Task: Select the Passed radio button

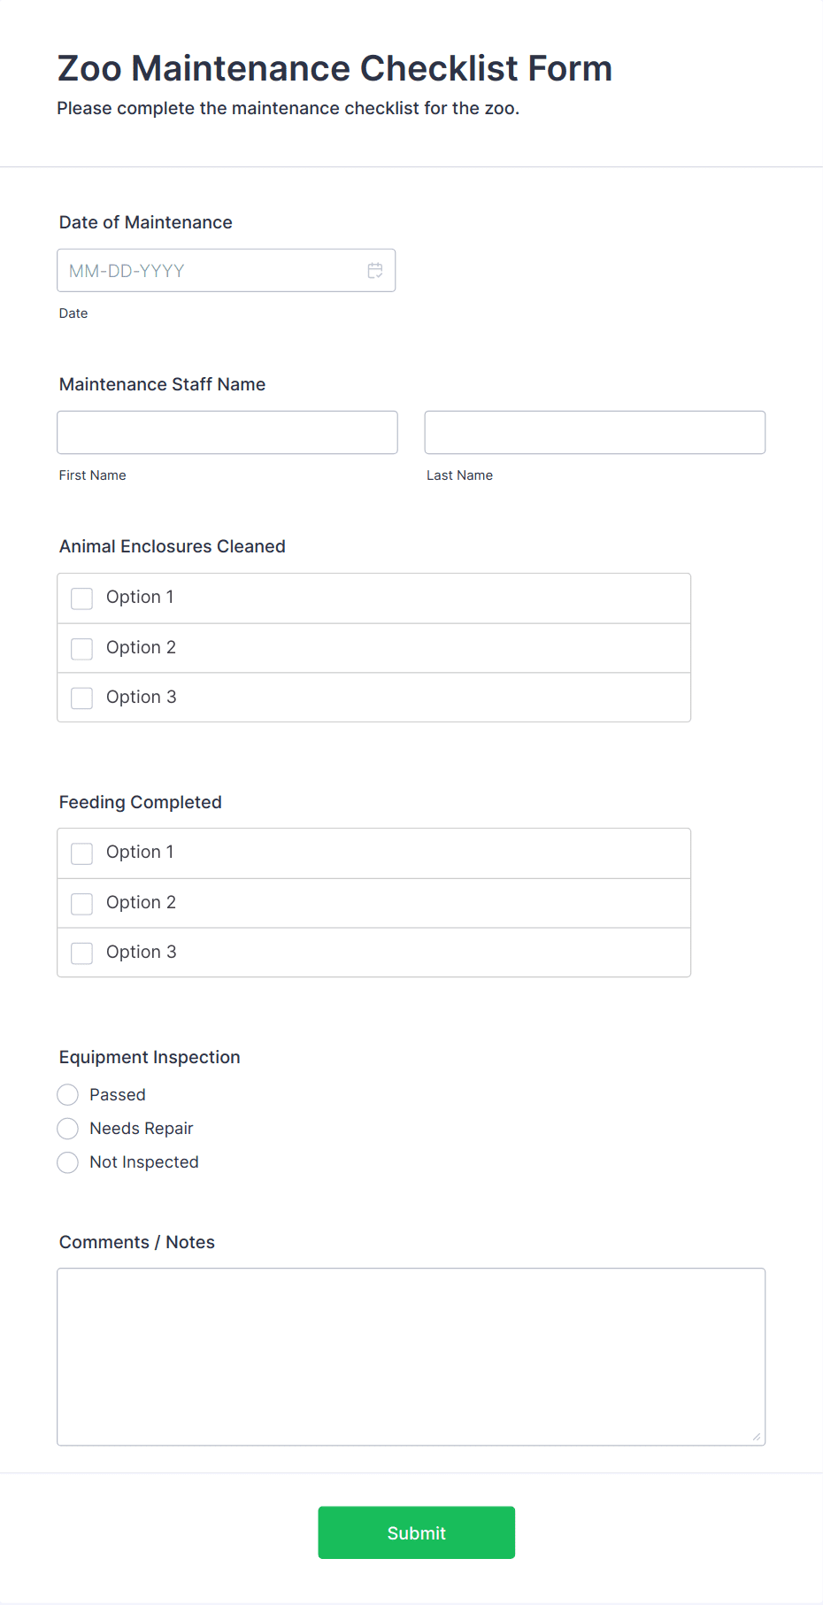Action: point(68,1095)
